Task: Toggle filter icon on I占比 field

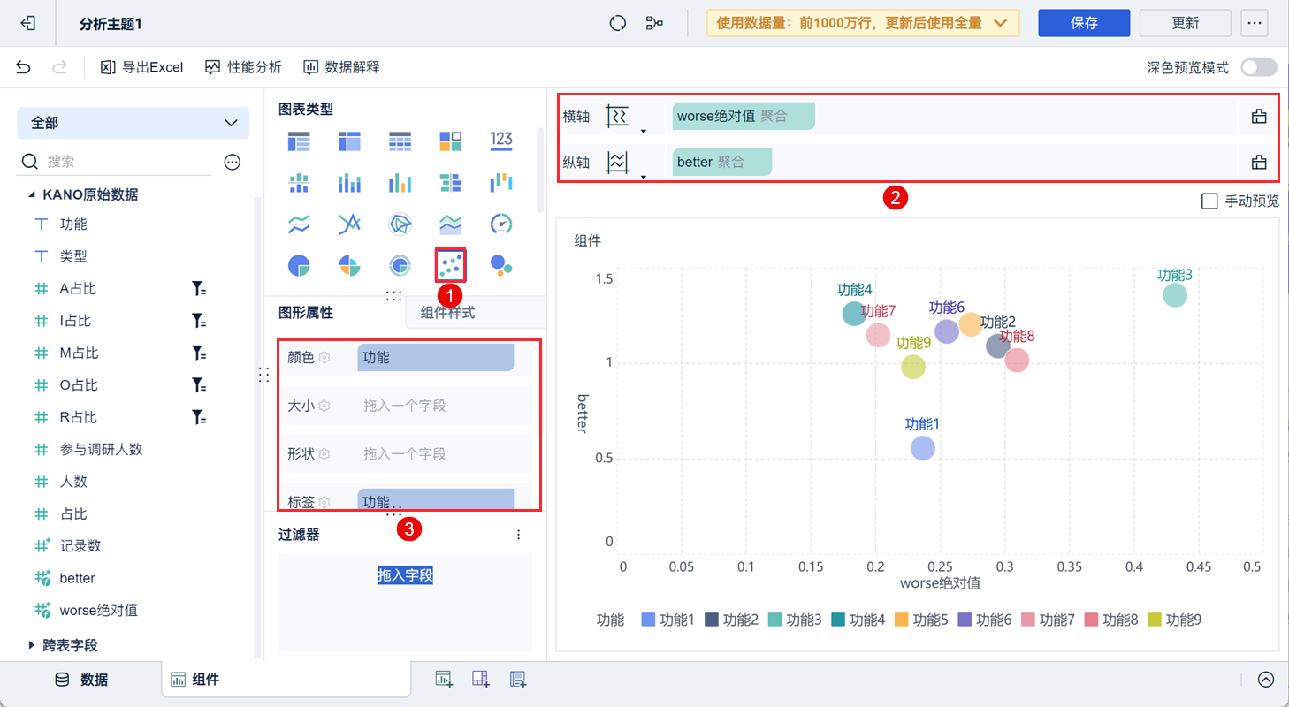Action: [x=199, y=321]
